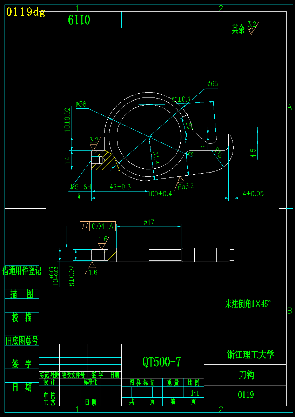Select zone letter B on right border
The image size is (295, 417).
[x=290, y=311]
